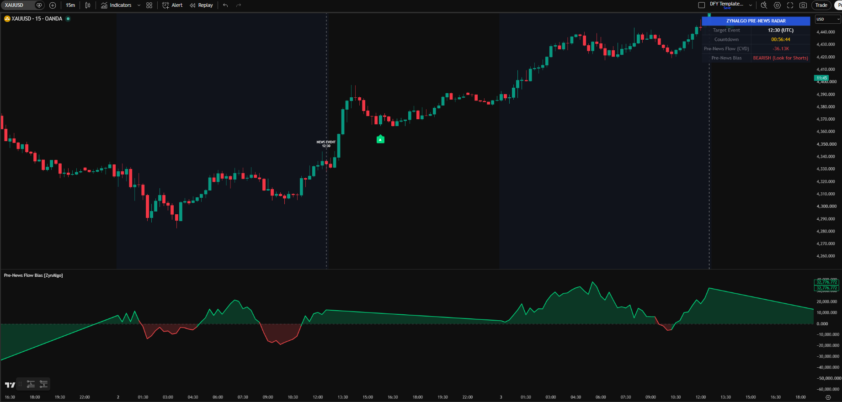The width and height of the screenshot is (842, 402).
Task: Open the Indicators dialog
Action: coord(116,5)
